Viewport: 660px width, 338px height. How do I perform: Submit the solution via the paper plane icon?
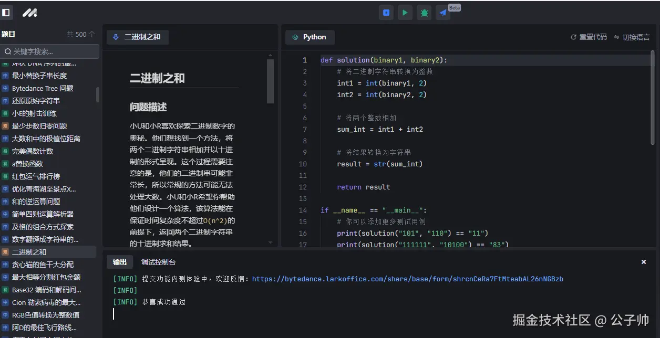pyautogui.click(x=442, y=12)
